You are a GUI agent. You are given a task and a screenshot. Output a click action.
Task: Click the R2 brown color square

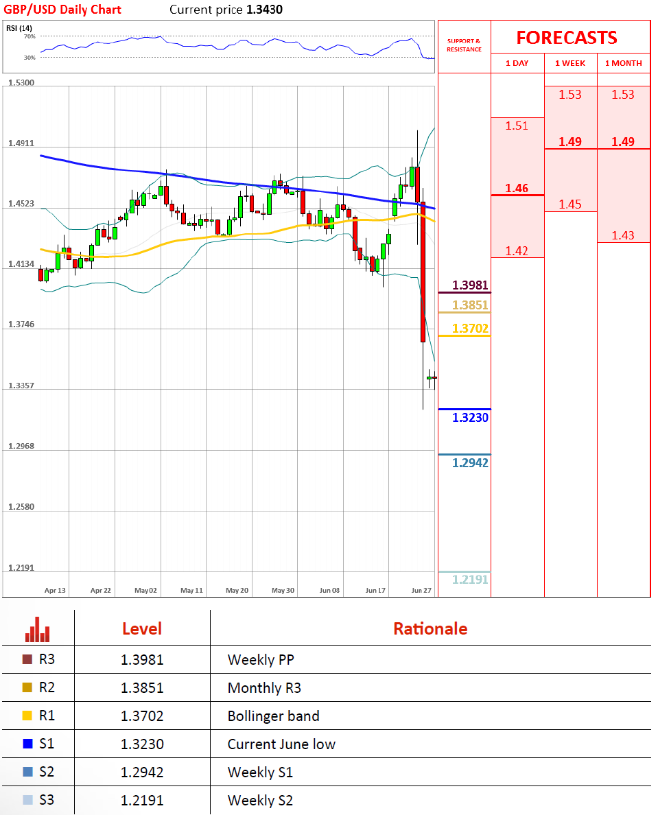(27, 687)
